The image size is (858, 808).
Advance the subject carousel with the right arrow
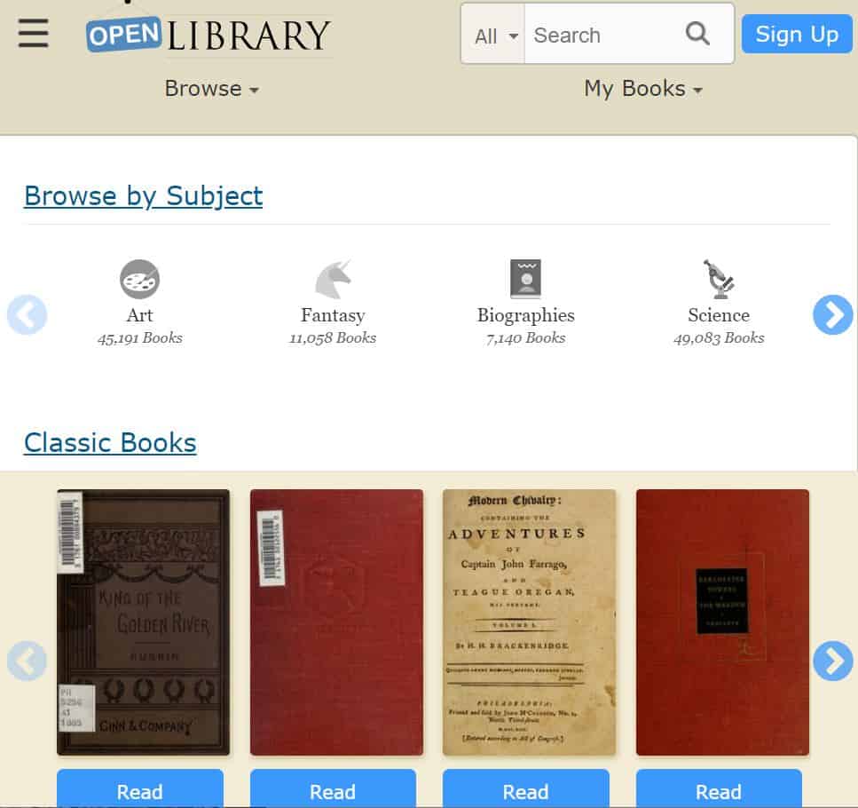point(833,315)
